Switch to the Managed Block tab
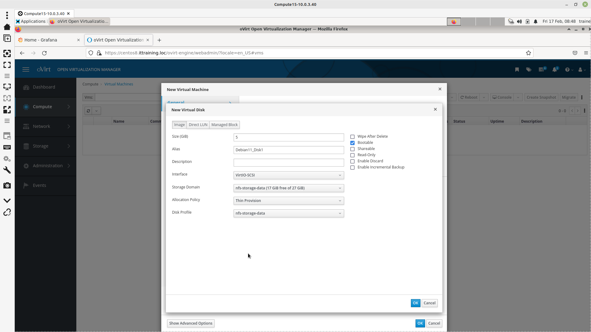The height and width of the screenshot is (332, 591). pyautogui.click(x=224, y=125)
